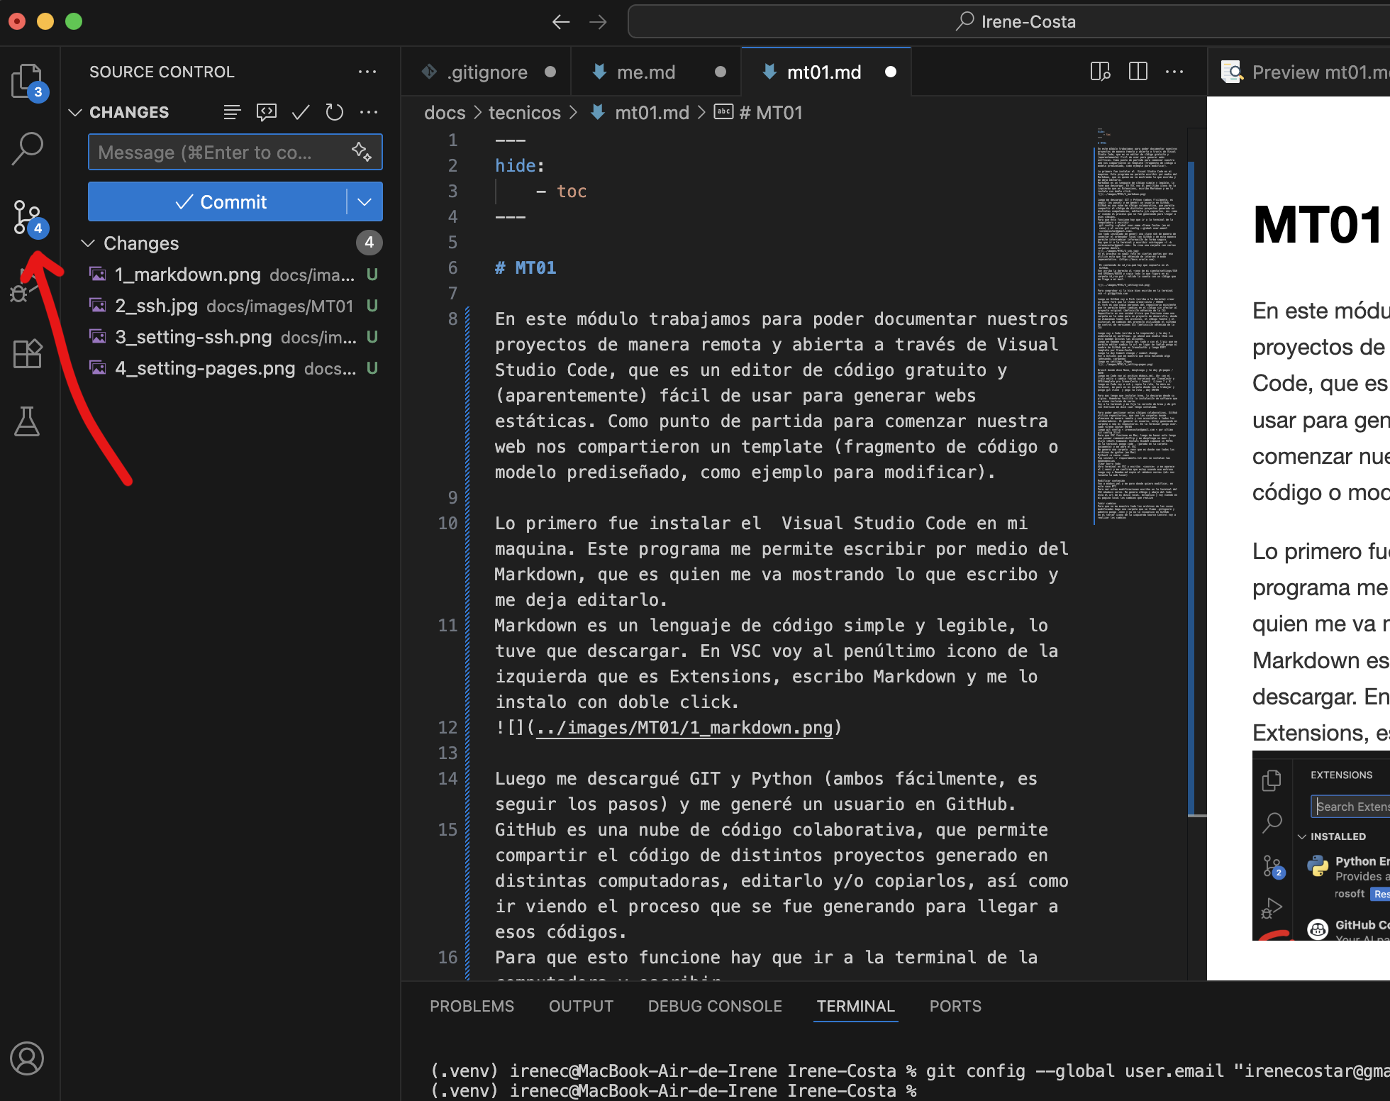Click the ../images/MT01/1_markdown.png link in editor
This screenshot has width=1390, height=1101.
[x=684, y=728]
